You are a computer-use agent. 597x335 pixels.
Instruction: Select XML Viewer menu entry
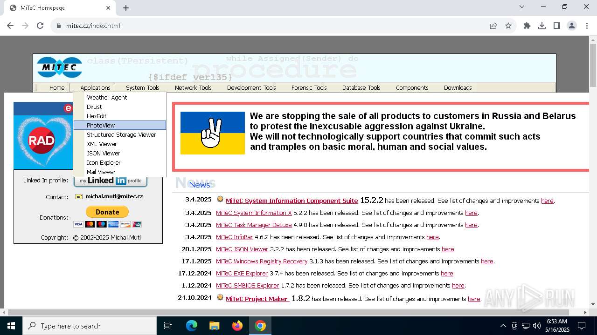[120, 144]
